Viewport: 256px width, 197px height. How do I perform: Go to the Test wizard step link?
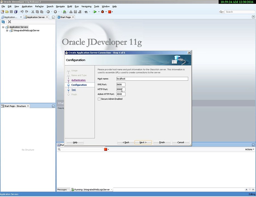pyautogui.click(x=74, y=90)
